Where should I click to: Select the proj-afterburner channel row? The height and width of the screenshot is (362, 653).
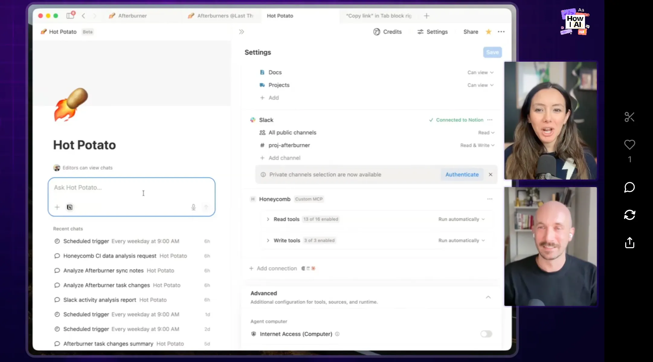377,145
